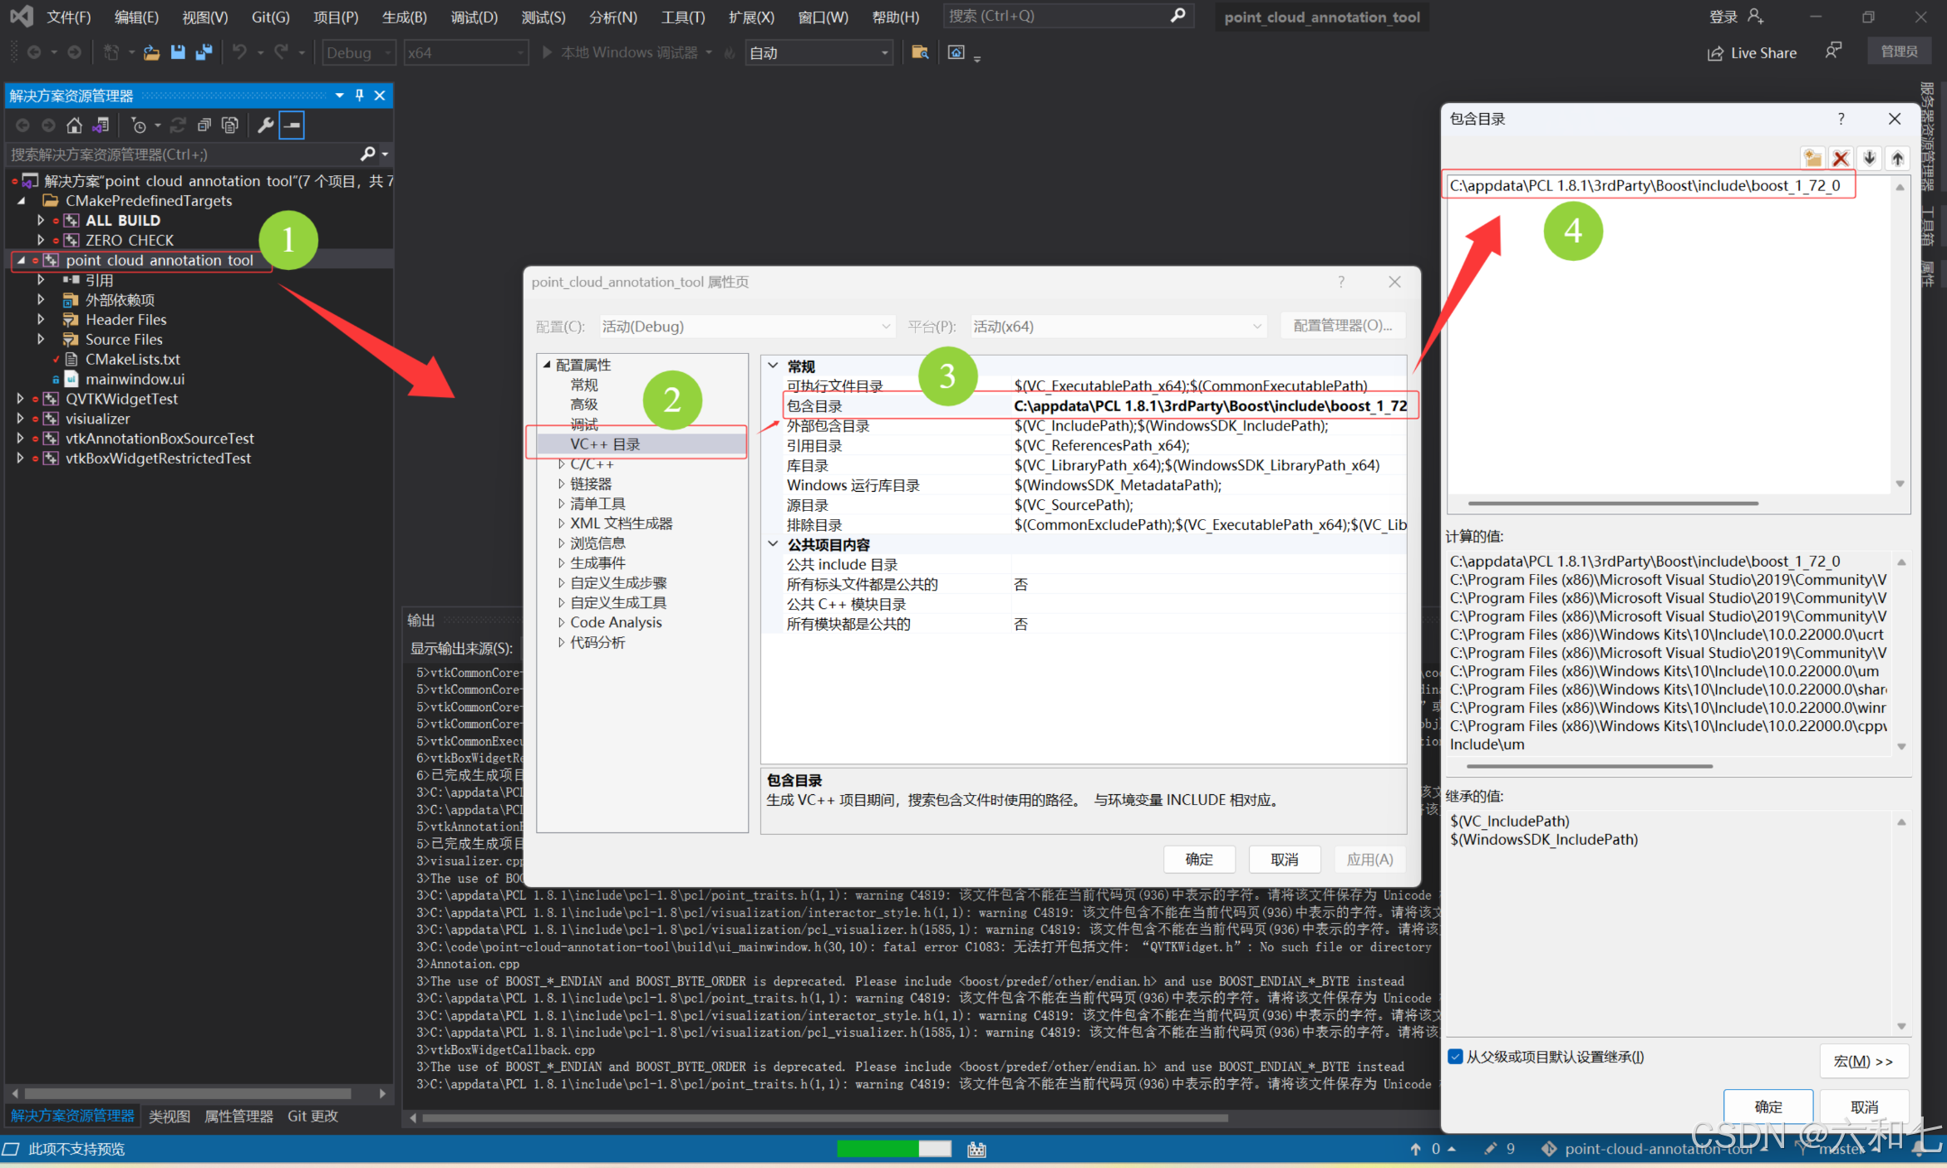
Task: Click new line folder icon in 包含目录 dialog
Action: tap(1812, 159)
